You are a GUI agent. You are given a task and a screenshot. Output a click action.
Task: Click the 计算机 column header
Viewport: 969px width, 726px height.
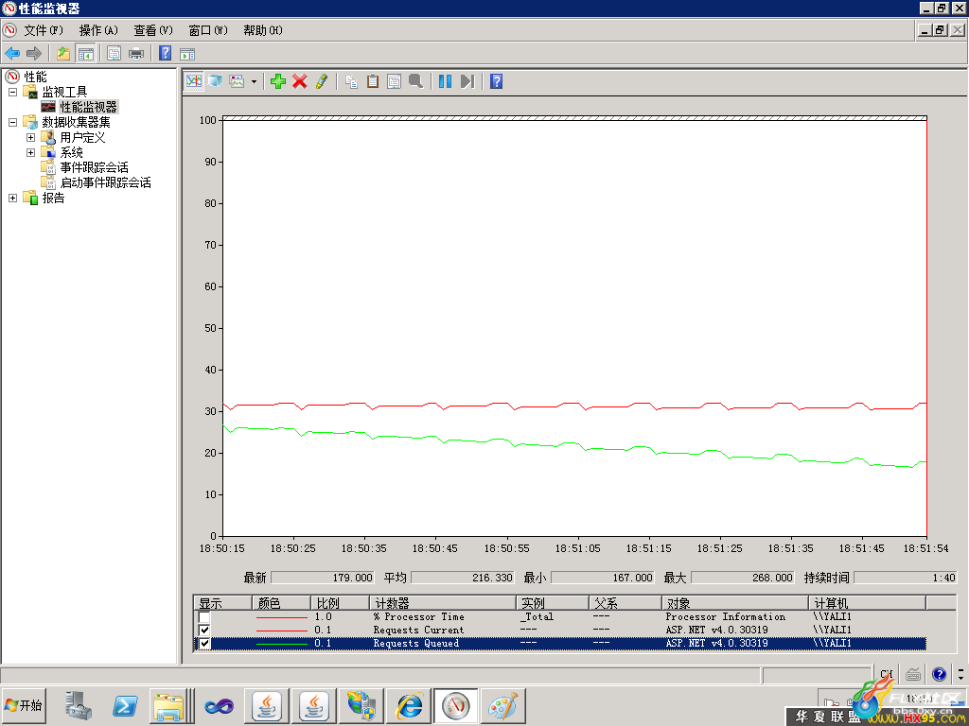coord(867,603)
